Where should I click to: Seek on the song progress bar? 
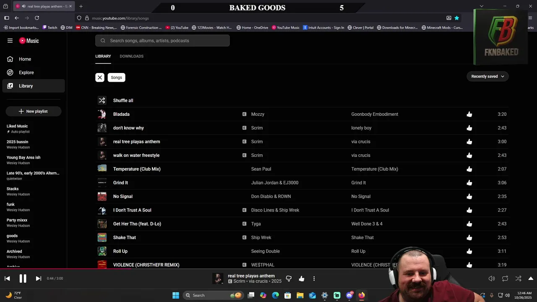tap(268, 268)
